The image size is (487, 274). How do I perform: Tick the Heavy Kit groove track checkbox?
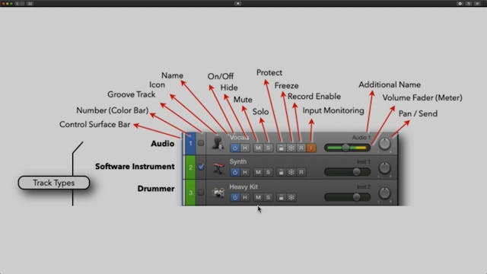(201, 193)
